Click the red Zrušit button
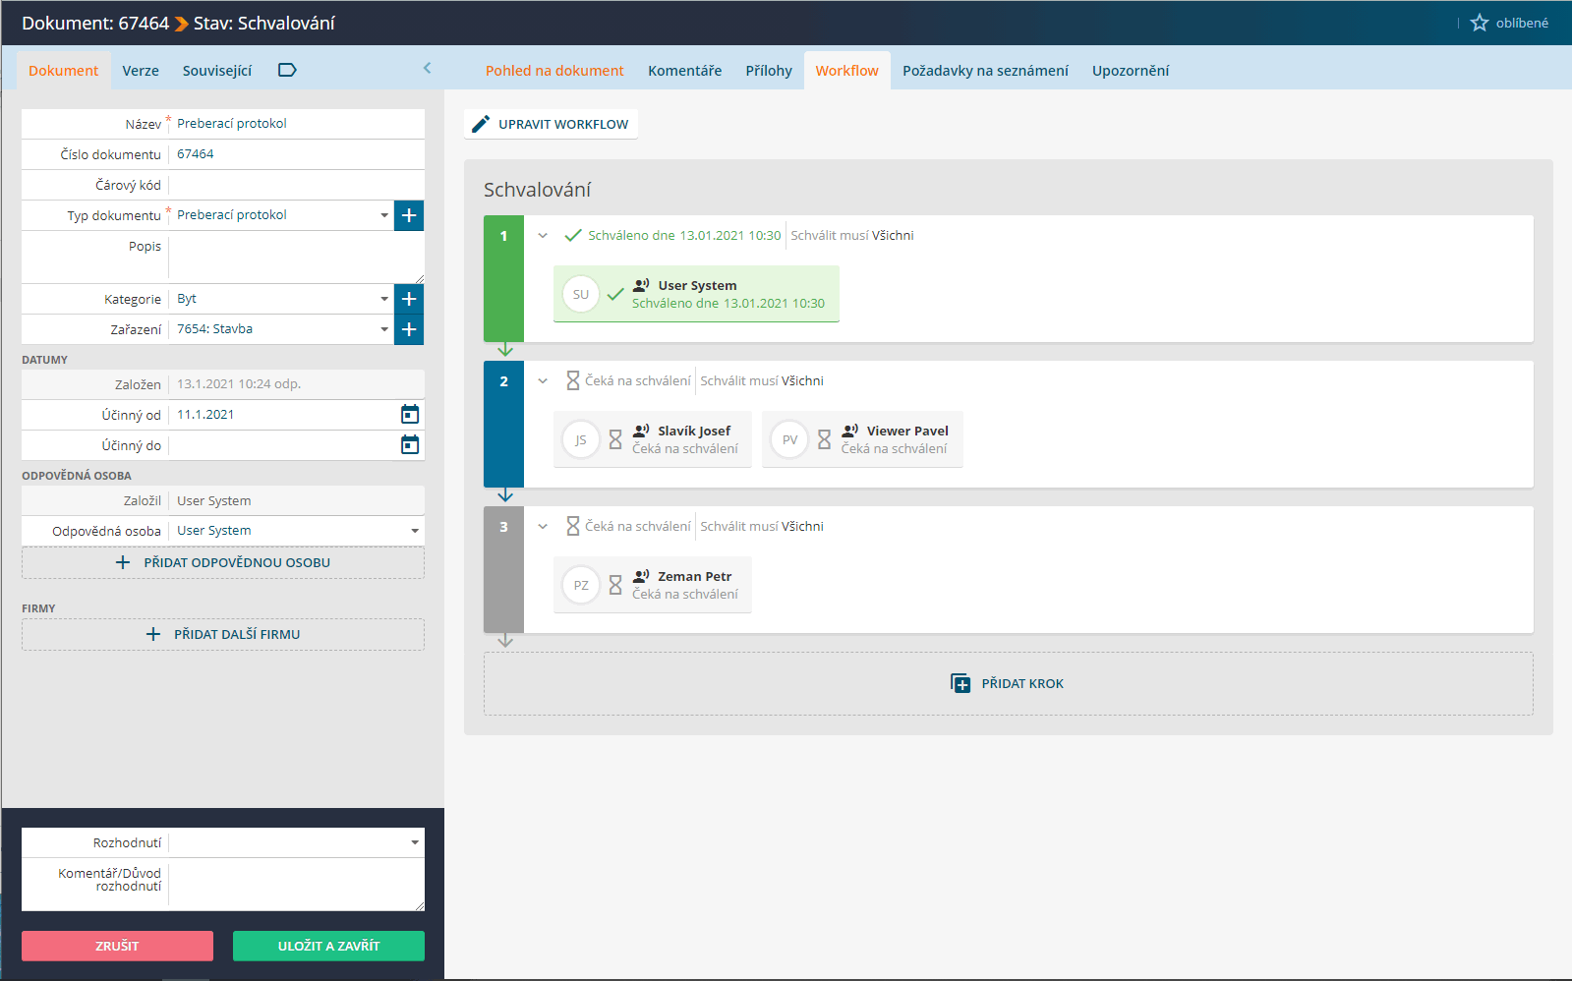1572x981 pixels. coord(117,946)
